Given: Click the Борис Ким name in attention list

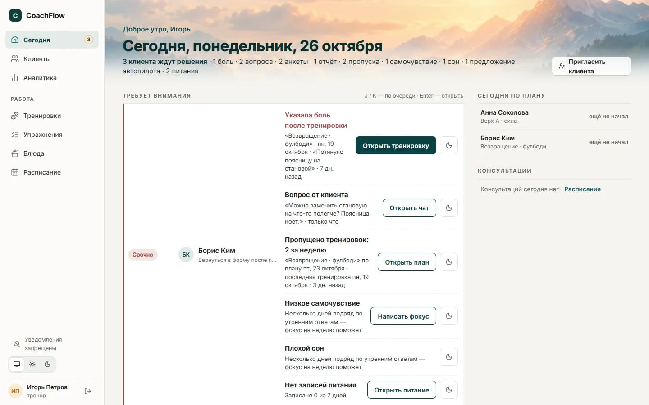Looking at the screenshot, I should [217, 251].
